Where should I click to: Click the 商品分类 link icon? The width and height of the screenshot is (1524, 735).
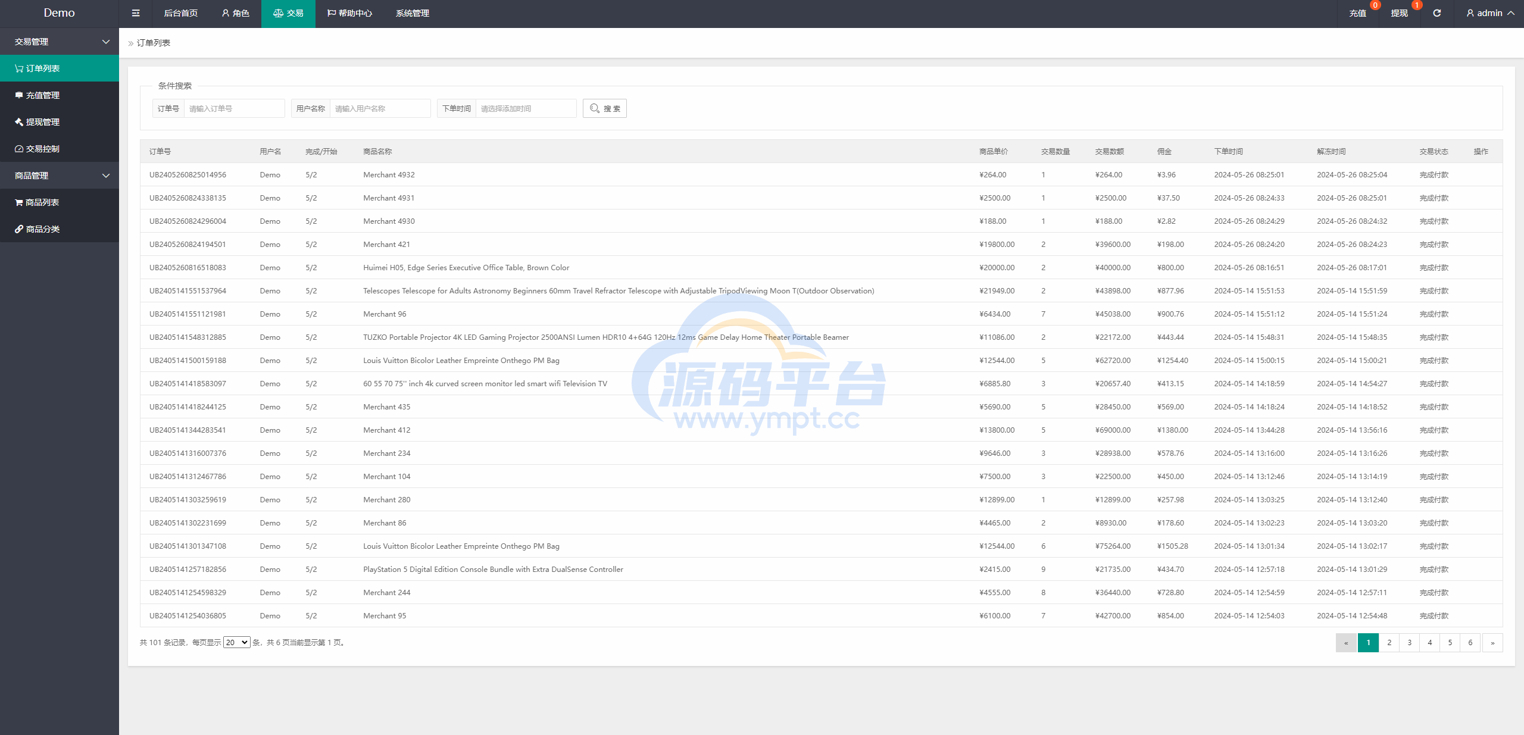[19, 229]
